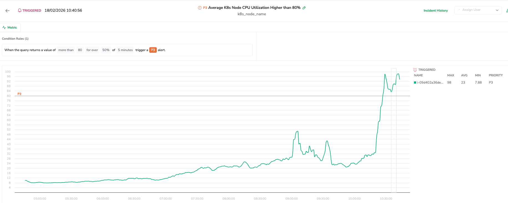
Task: Click the alarm icon above the legend
Action: (415, 70)
